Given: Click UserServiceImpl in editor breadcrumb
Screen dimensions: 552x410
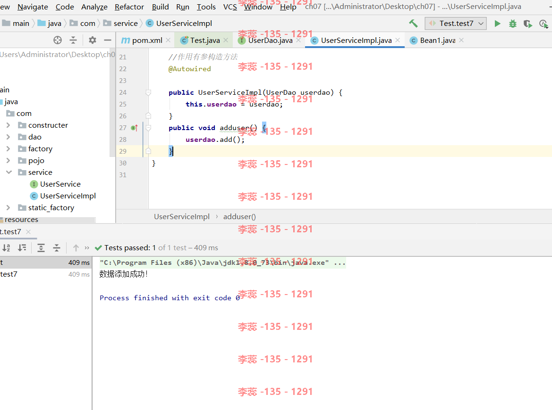Looking at the screenshot, I should click(x=182, y=217).
